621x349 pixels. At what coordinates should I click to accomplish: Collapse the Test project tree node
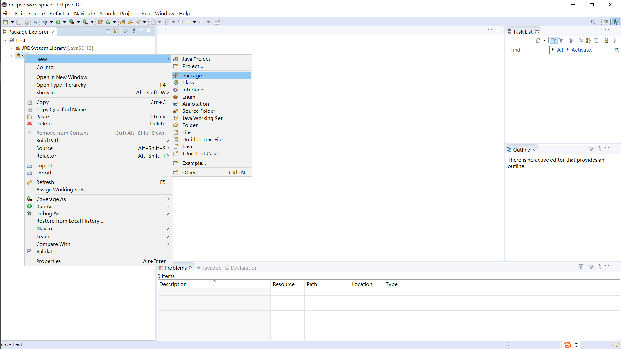(x=5, y=41)
